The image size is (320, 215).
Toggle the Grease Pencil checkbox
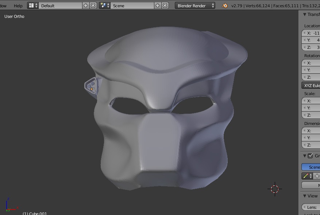[x=310, y=156]
